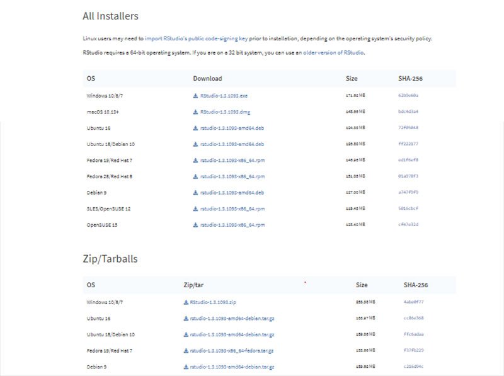Screen dimensions: 504x376
Task: Open x86_64.rpm link for Fedora 19/Red Hat 7
Action: tap(232, 160)
